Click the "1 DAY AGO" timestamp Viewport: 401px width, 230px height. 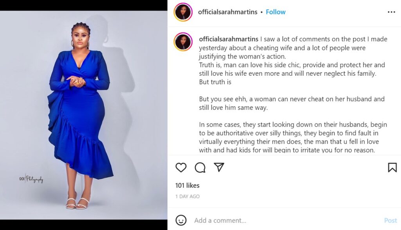pyautogui.click(x=187, y=196)
